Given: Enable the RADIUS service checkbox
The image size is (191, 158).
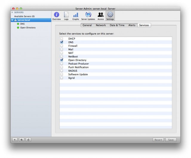Looking at the screenshot, I should tap(62, 71).
